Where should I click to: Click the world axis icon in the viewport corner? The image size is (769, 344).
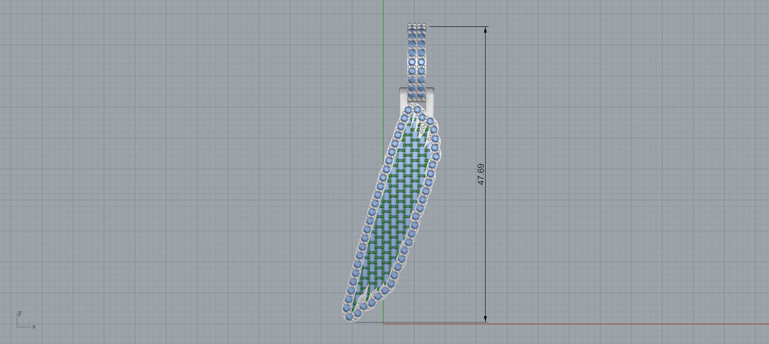(x=26, y=319)
